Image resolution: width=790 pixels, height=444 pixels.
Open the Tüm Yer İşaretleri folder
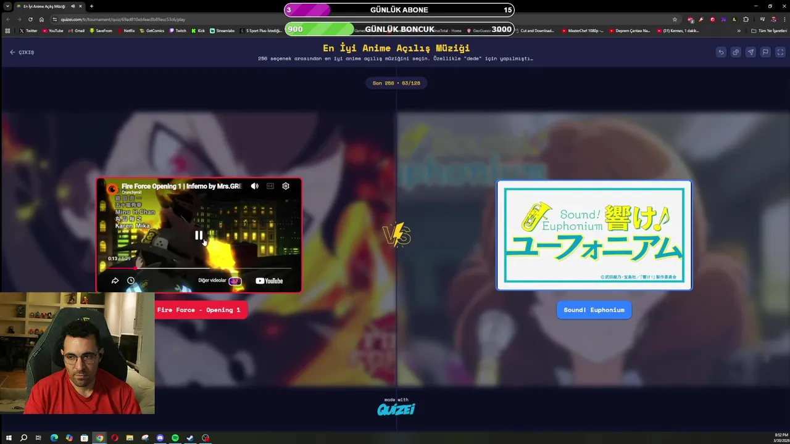click(769, 30)
